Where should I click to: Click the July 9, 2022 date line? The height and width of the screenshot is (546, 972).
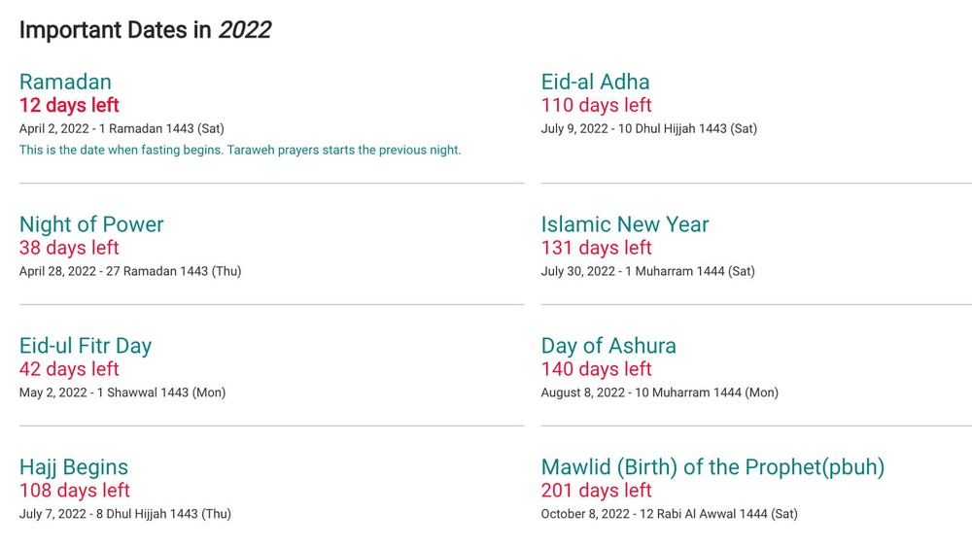point(648,128)
